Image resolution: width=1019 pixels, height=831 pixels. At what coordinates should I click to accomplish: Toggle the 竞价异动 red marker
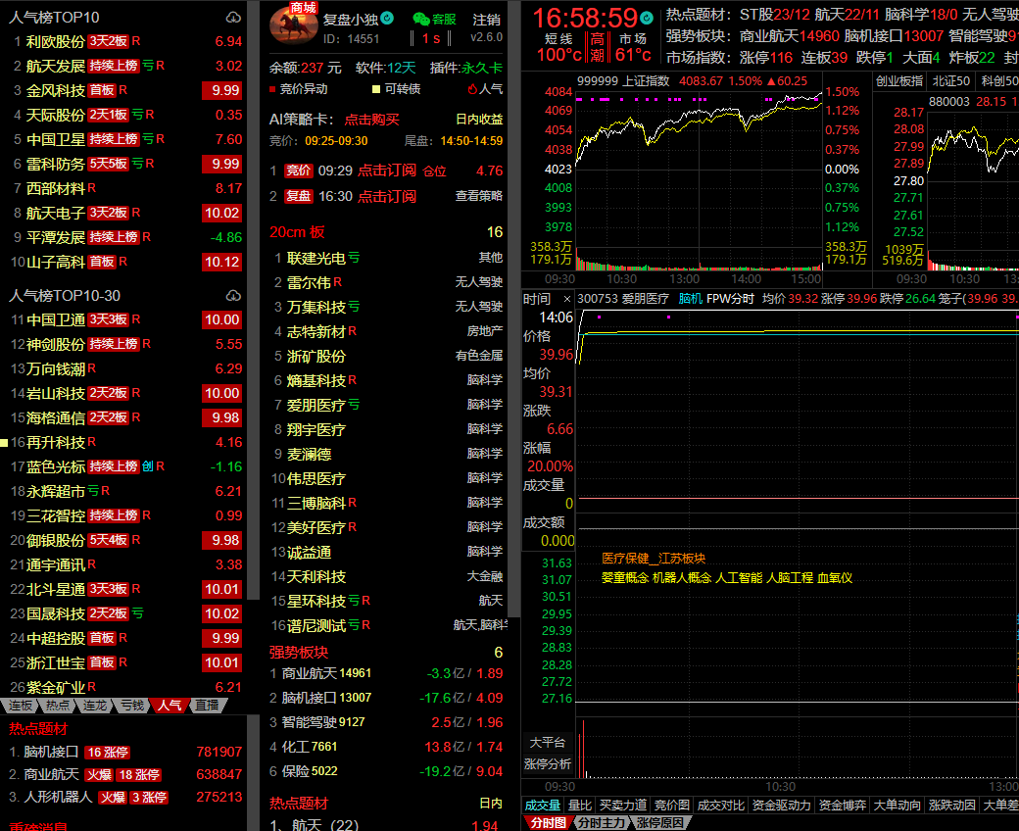pos(273,89)
